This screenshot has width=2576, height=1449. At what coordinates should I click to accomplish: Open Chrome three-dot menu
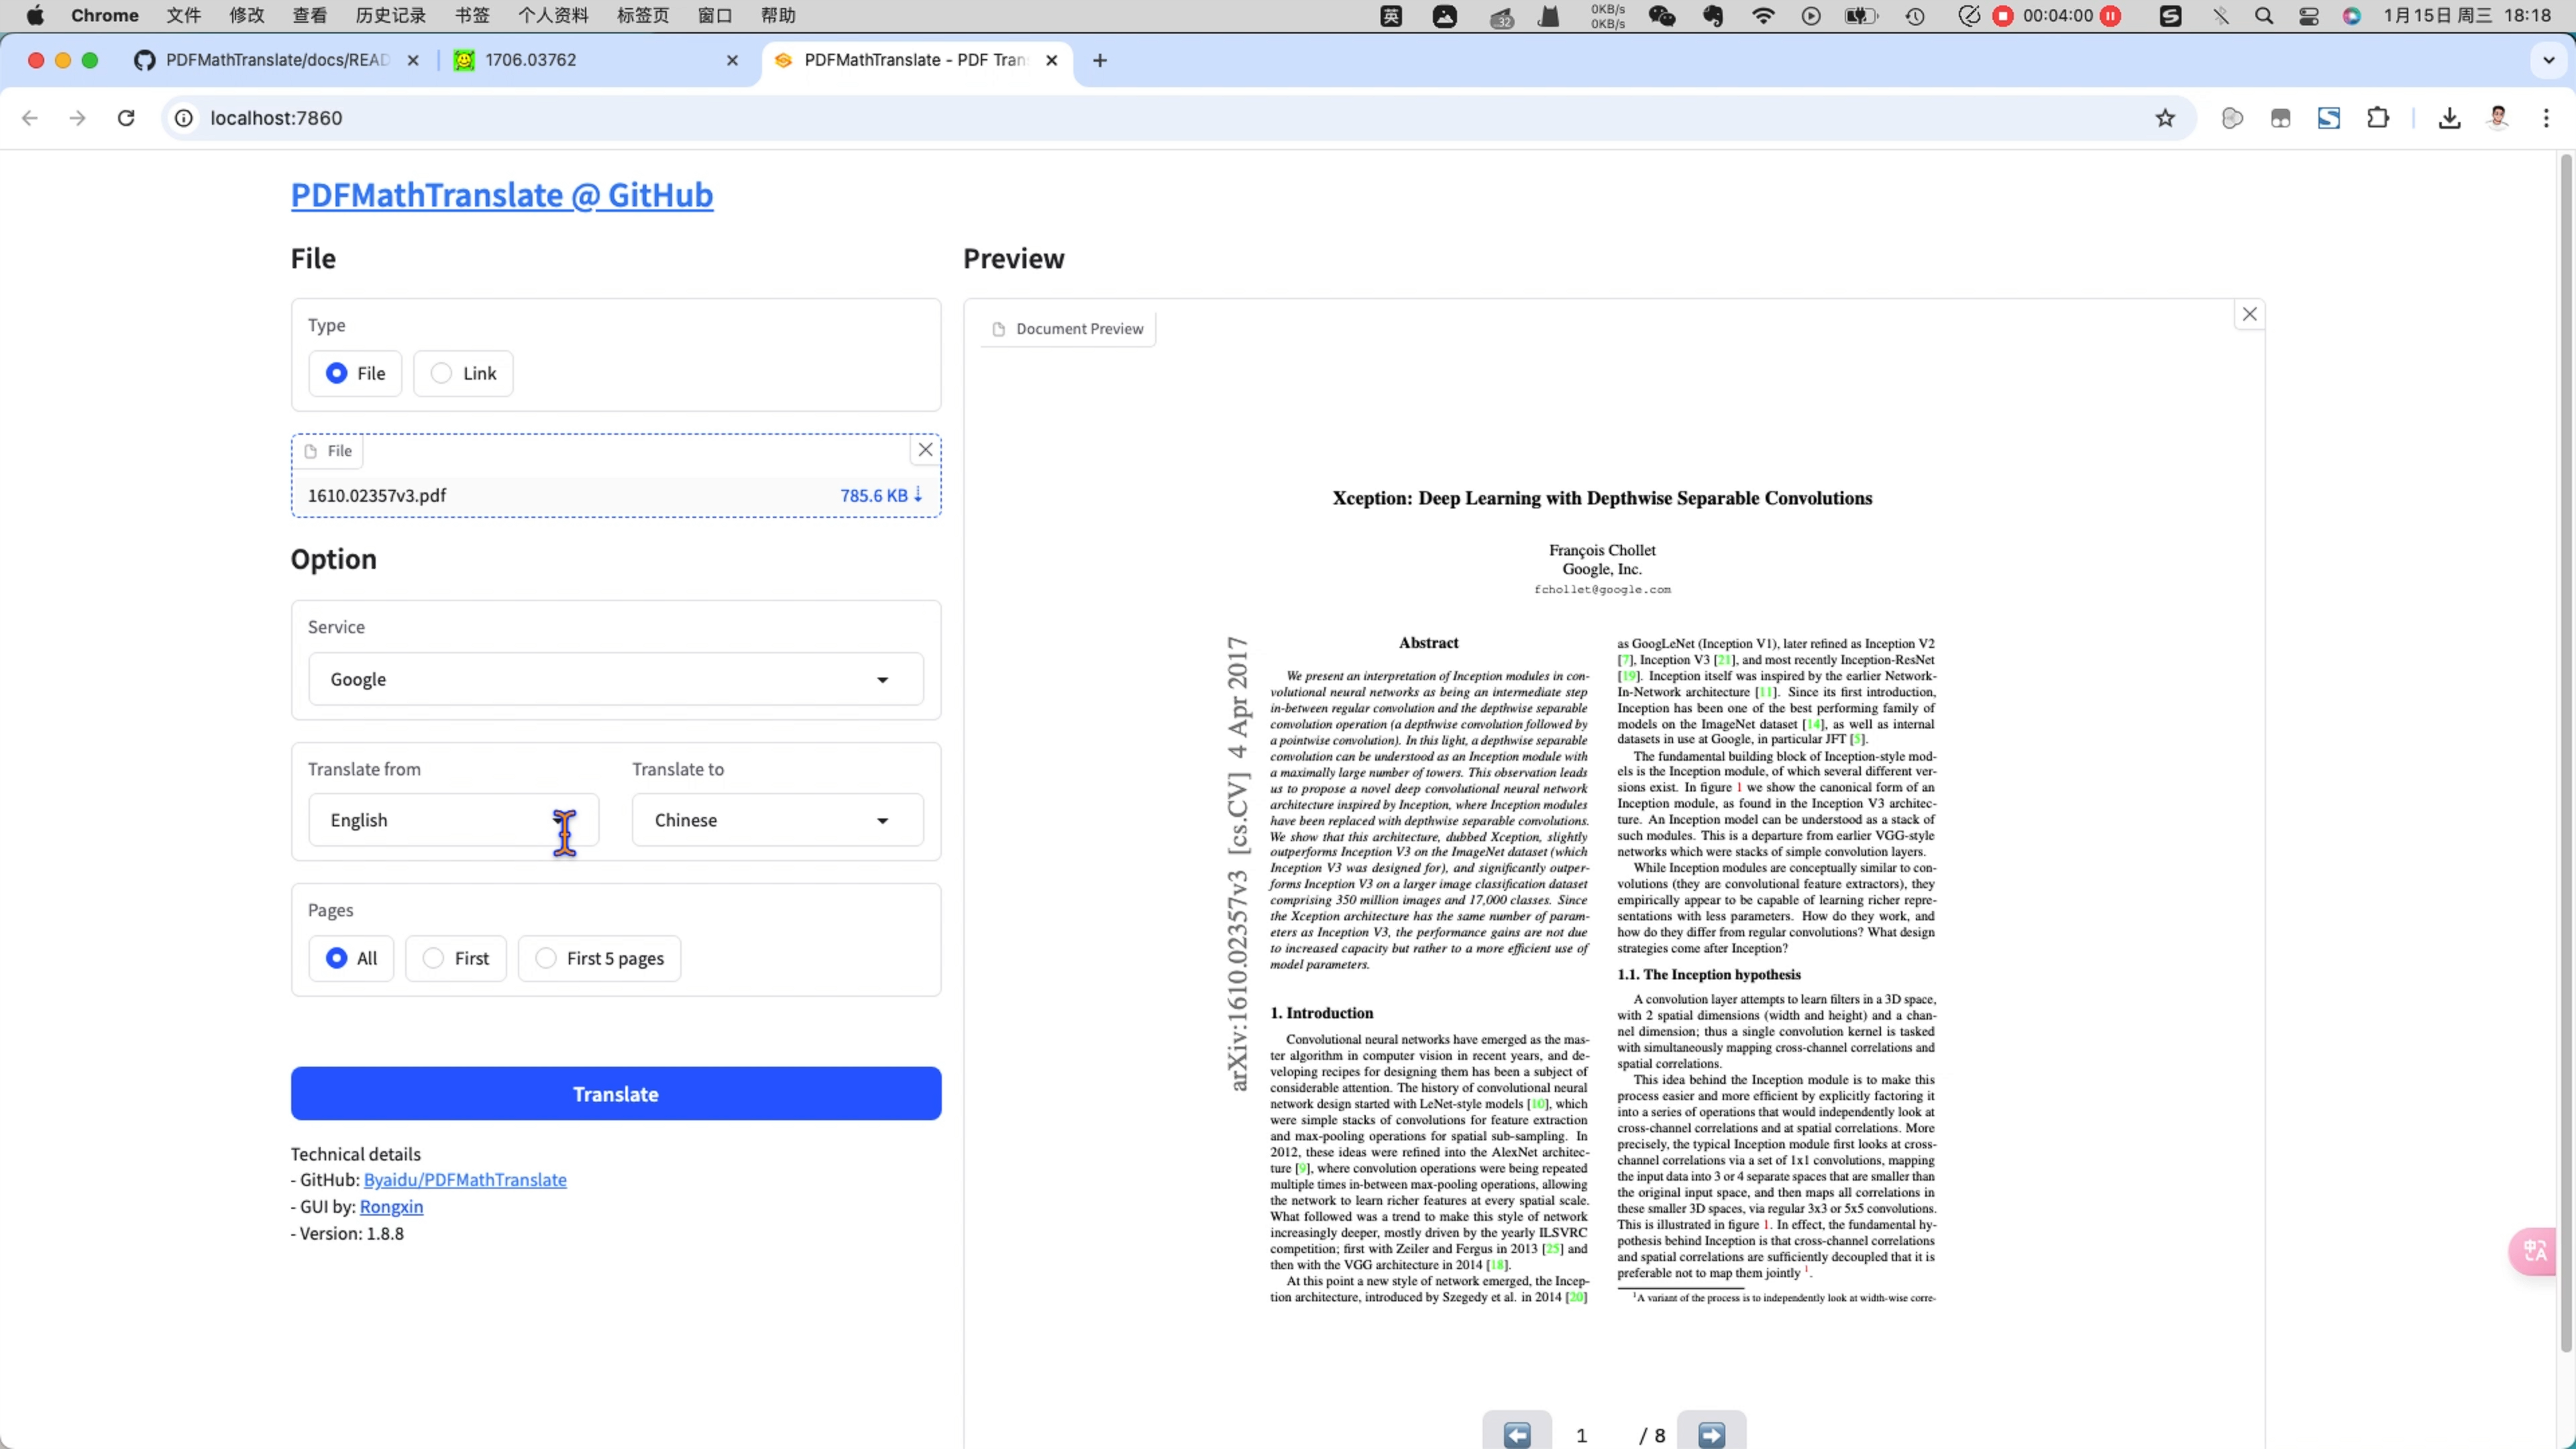[2546, 118]
